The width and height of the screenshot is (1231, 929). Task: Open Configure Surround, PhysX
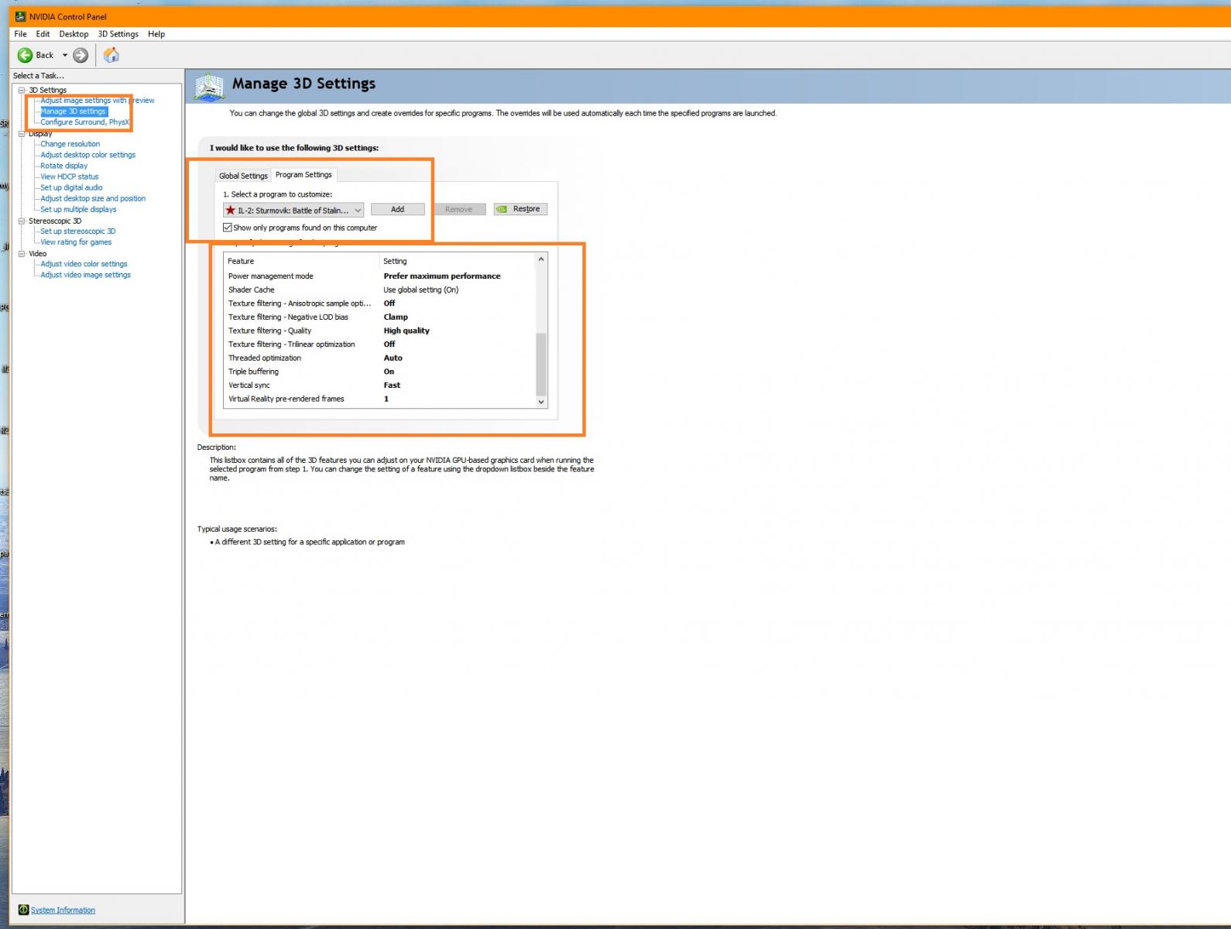pos(84,122)
